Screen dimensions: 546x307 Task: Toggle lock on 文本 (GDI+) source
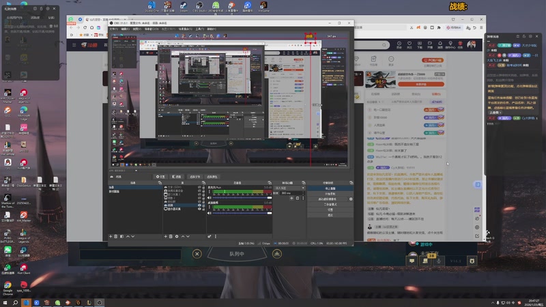(x=203, y=187)
